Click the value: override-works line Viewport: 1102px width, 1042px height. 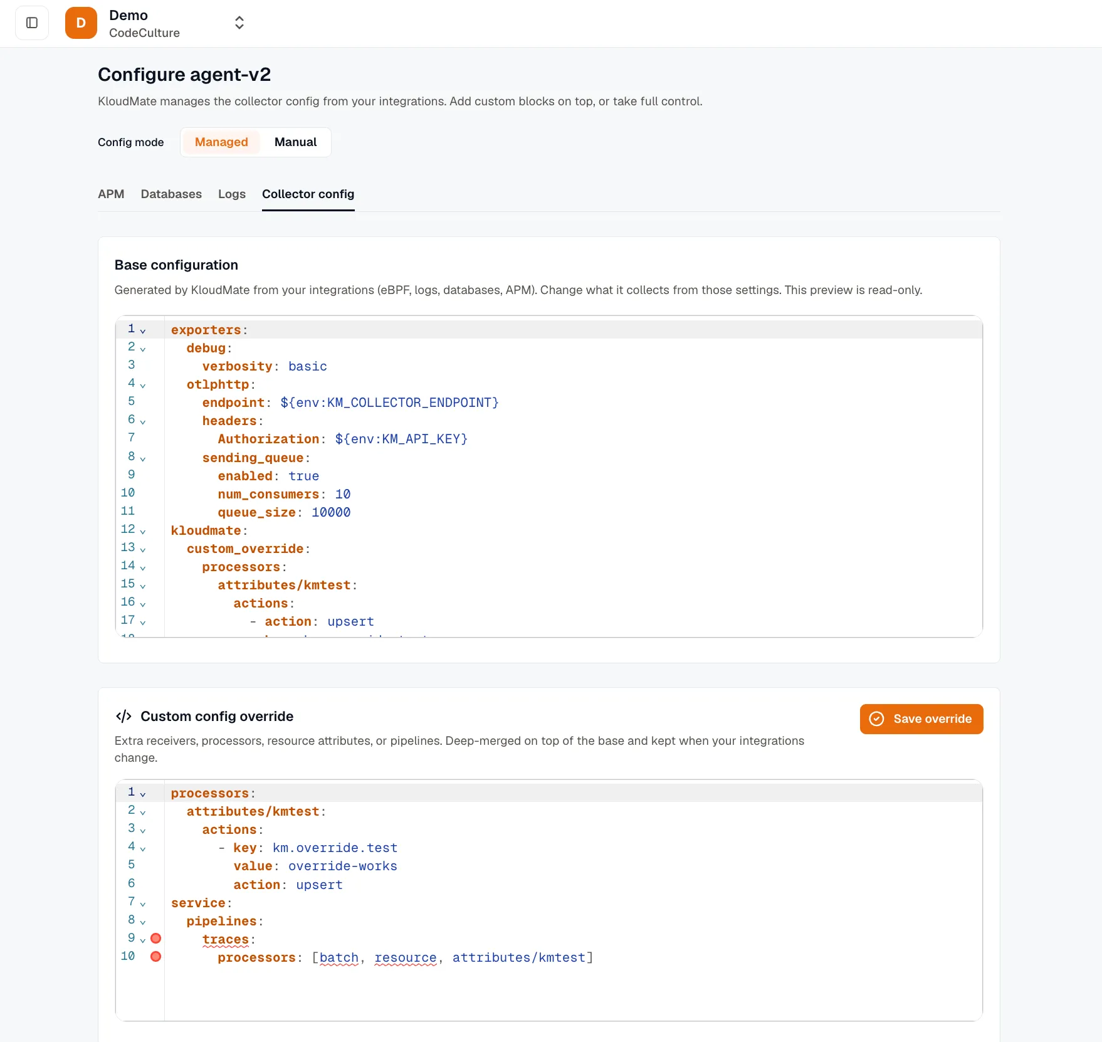[315, 866]
